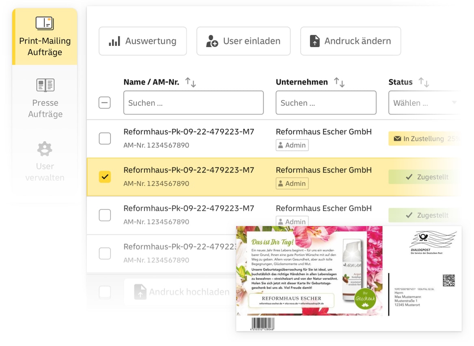Screen dimensions: 474x346
Task: Open the postcard mailing preview thumbnail
Action: click(x=349, y=278)
